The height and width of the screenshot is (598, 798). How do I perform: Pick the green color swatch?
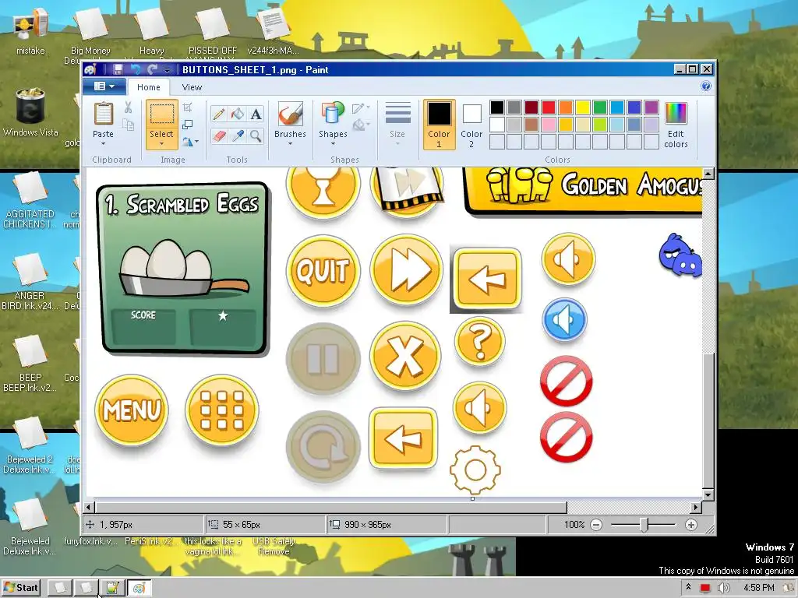(600, 107)
